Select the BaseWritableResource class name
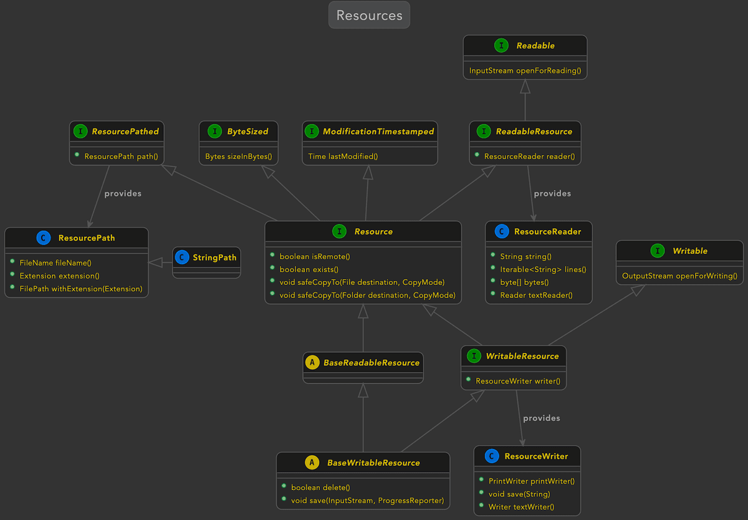This screenshot has height=520, width=748. point(373,463)
